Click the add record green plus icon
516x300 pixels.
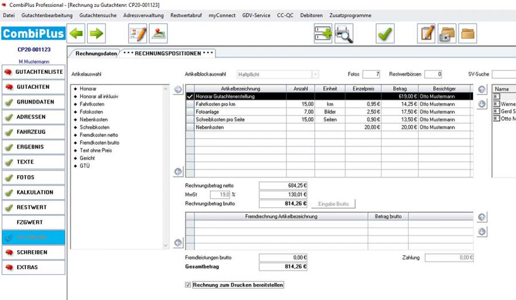(x=323, y=34)
